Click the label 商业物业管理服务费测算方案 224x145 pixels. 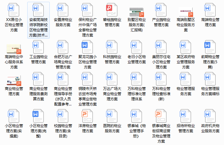pos(38,94)
